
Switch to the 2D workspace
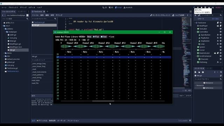pyautogui.click(x=105, y=7)
